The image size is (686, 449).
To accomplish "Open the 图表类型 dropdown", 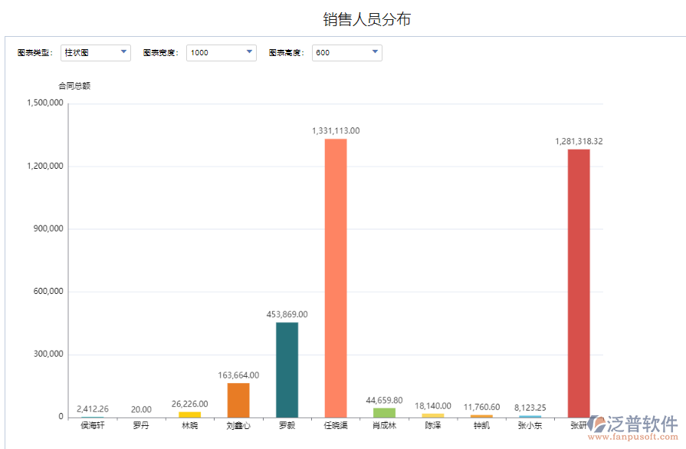I will (x=121, y=52).
